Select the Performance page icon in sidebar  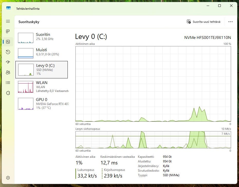click(x=8, y=42)
